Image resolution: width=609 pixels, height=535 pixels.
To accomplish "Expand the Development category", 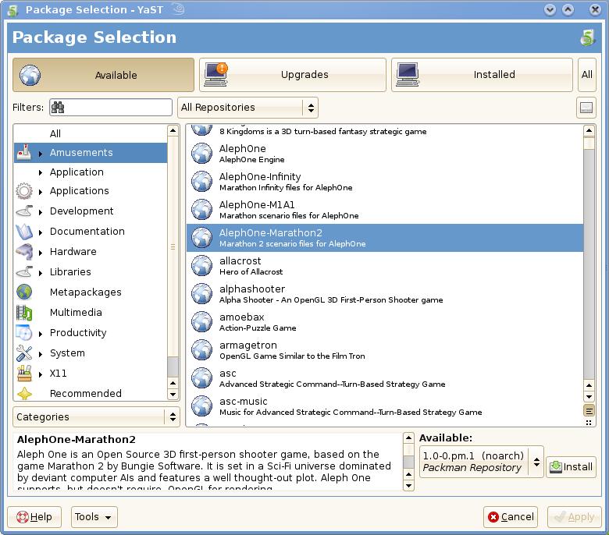I will (x=41, y=212).
